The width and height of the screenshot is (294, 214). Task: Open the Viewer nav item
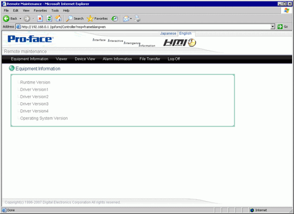coord(62,59)
